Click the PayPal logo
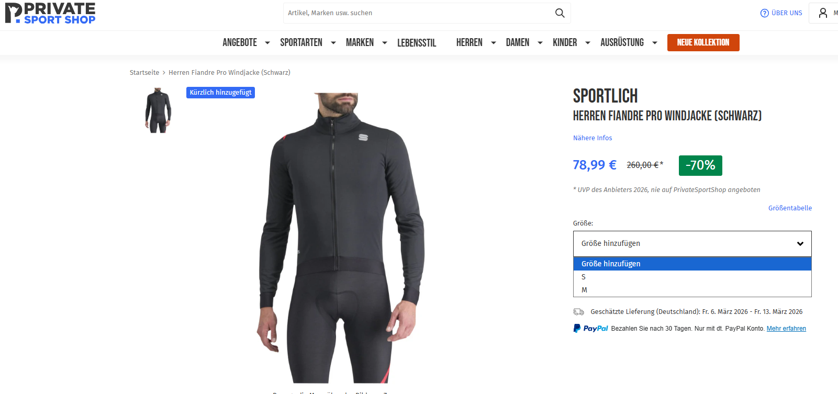Image resolution: width=838 pixels, height=394 pixels. click(x=591, y=329)
